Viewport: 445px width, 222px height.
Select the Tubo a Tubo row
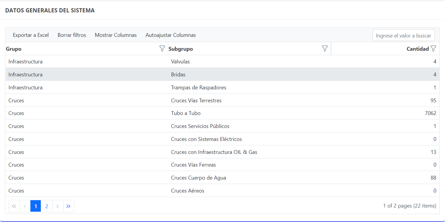tap(186, 113)
